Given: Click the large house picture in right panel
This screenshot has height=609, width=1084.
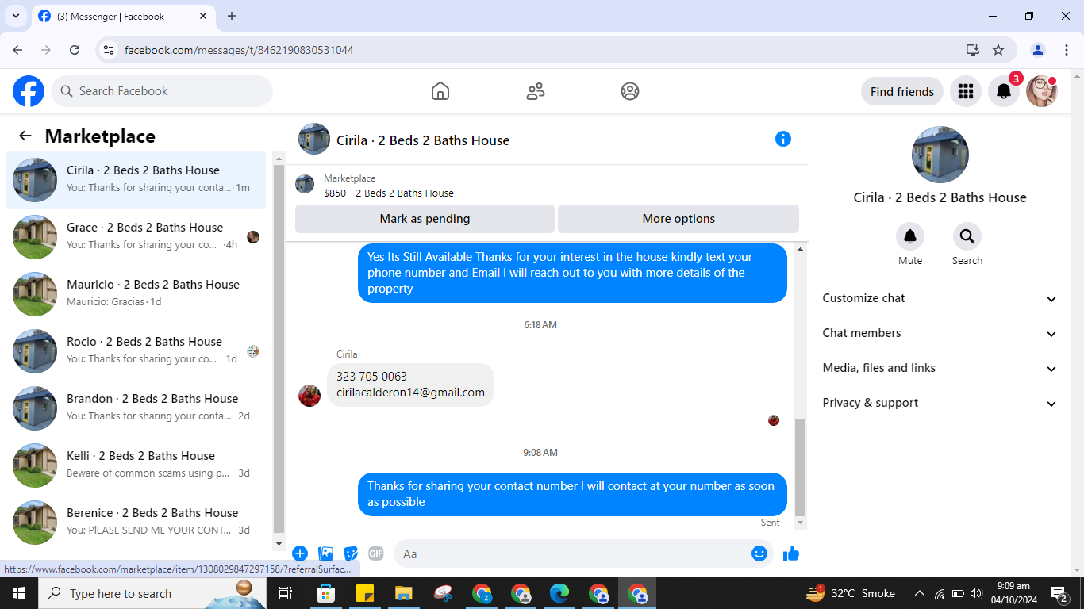Looking at the screenshot, I should 940,155.
